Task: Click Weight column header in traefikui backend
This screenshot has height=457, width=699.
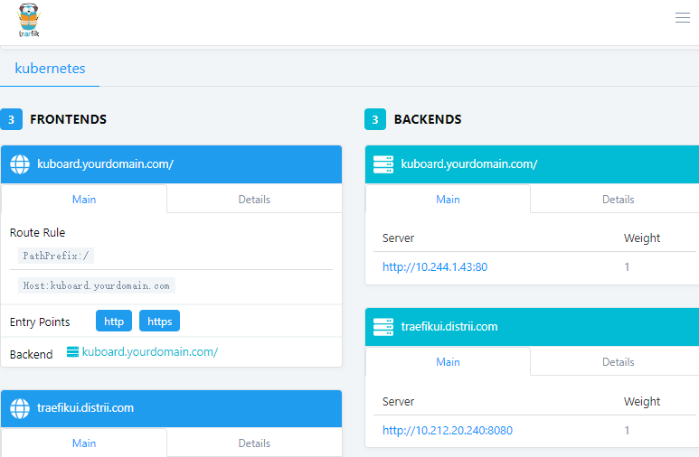Action: [x=641, y=402]
